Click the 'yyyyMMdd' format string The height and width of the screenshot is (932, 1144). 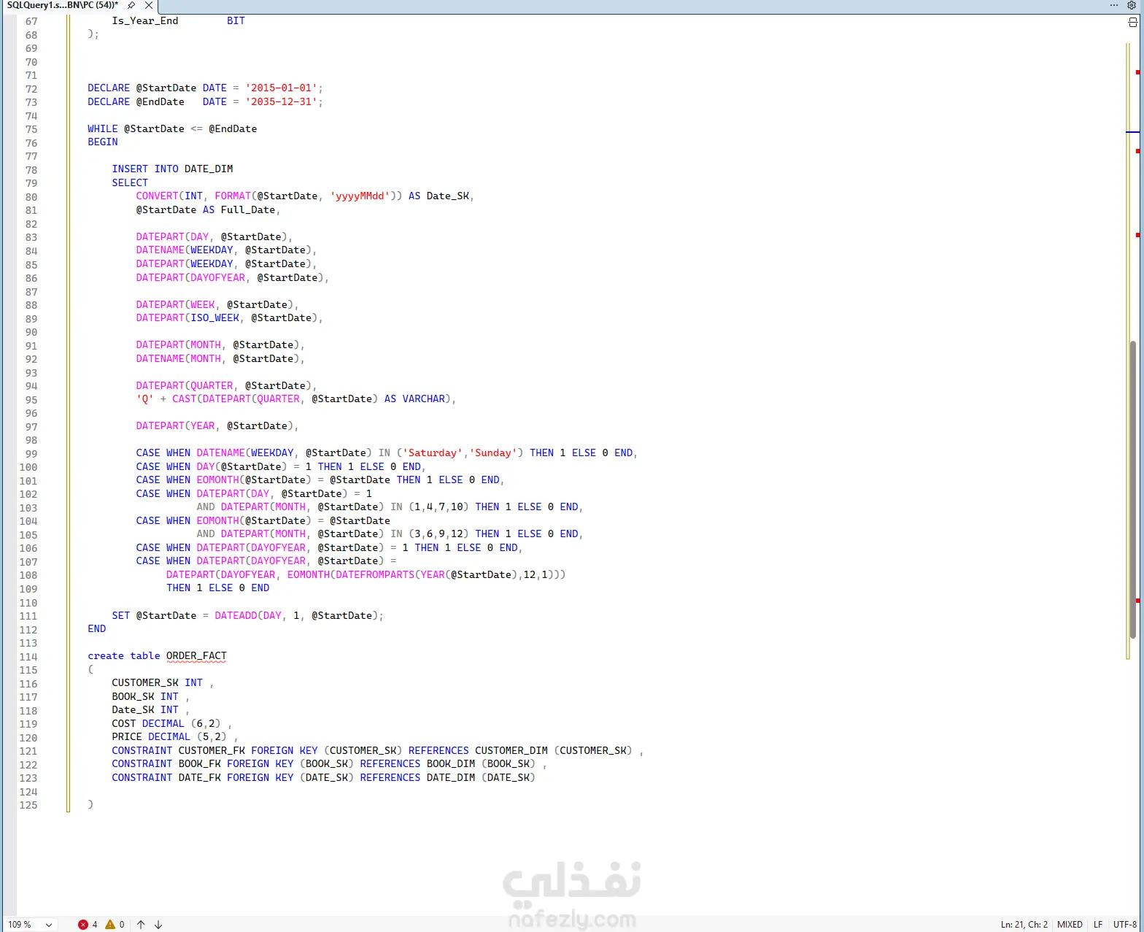(360, 196)
